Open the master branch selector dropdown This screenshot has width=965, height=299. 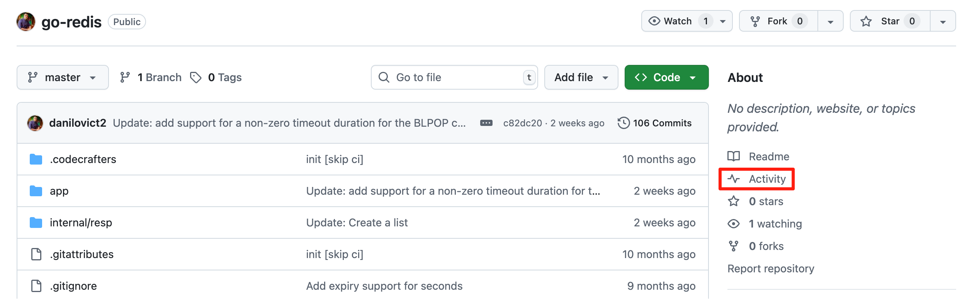[x=63, y=78]
